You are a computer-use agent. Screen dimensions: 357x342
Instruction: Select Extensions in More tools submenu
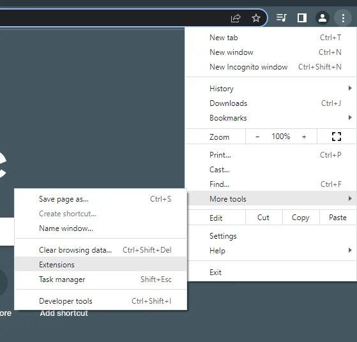101,265
